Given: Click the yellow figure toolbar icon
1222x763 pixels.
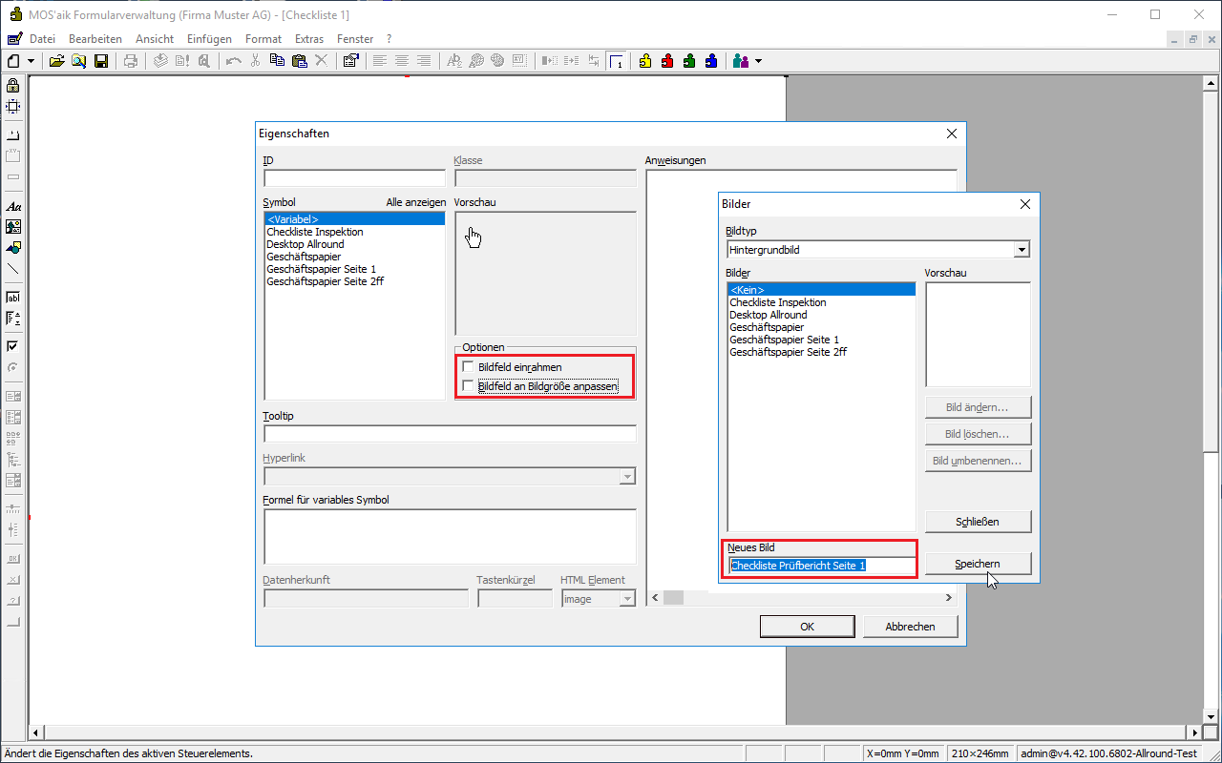Looking at the screenshot, I should pyautogui.click(x=645, y=61).
